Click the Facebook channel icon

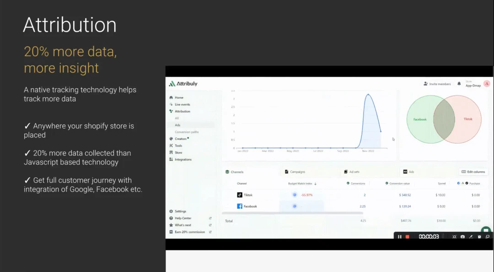[239, 206]
